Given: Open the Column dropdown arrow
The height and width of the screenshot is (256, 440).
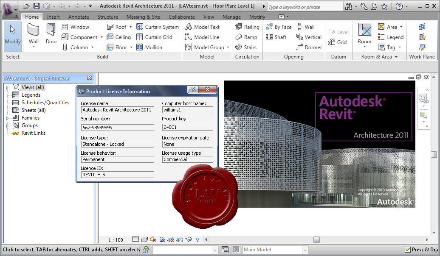Looking at the screenshot, I should coord(92,47).
